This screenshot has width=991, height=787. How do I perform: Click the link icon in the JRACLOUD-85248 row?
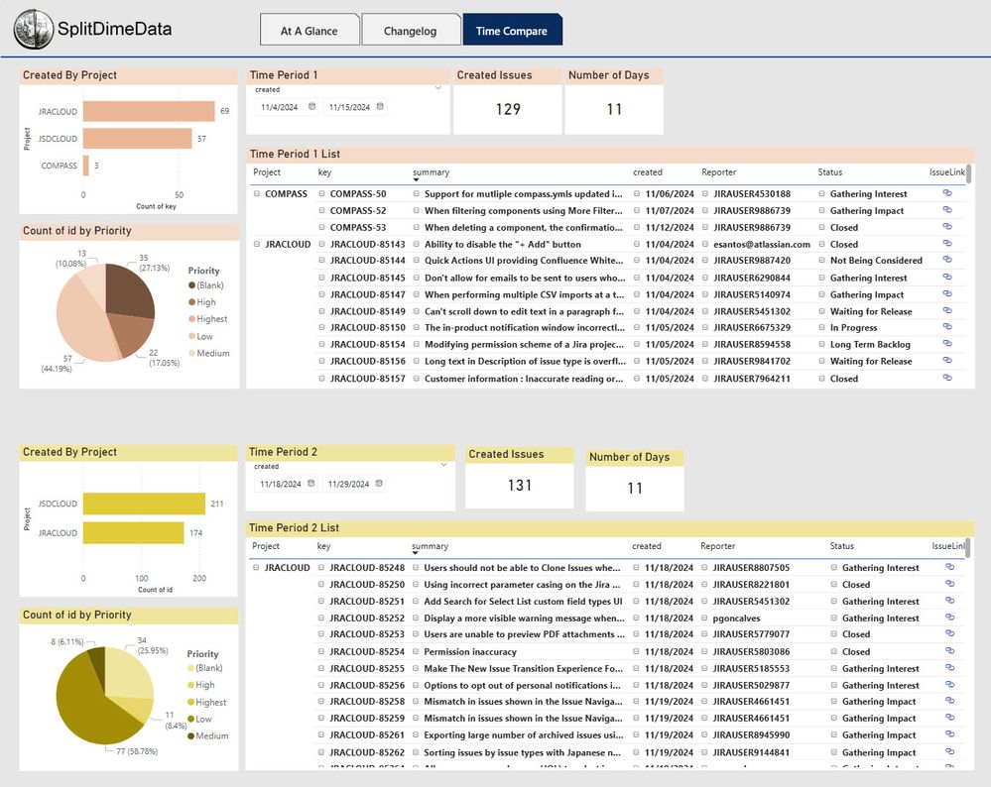tap(949, 568)
